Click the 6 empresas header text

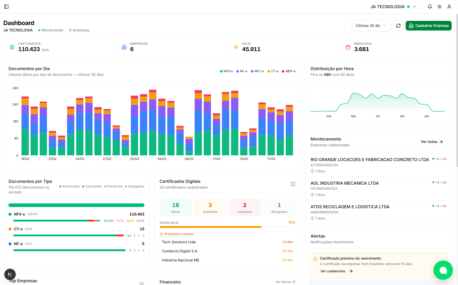79,30
